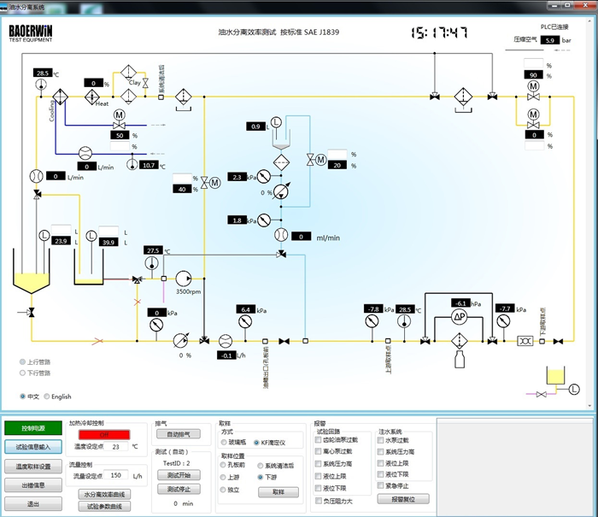Click the Cooling heat exchanger symbol
Viewport: 598px width, 517px height.
click(x=60, y=97)
